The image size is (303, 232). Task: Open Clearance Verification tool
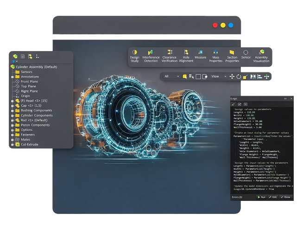170,56
